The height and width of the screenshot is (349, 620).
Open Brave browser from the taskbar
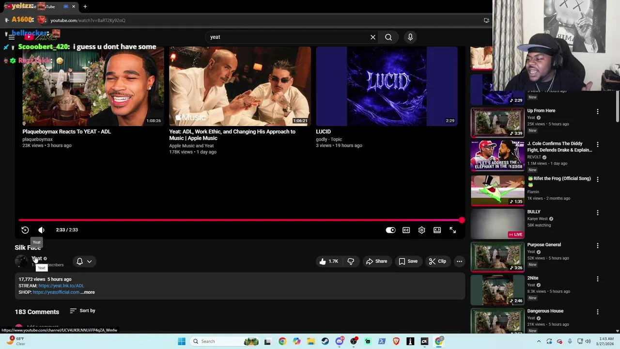[x=396, y=341]
